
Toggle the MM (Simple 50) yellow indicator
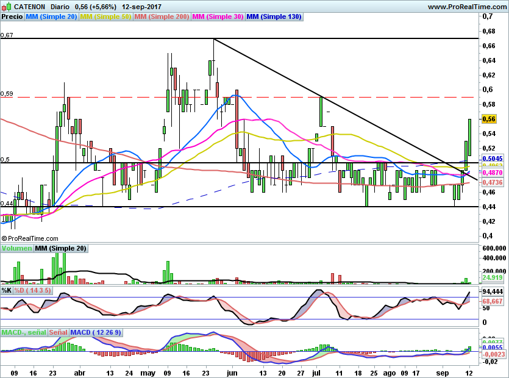(105, 17)
